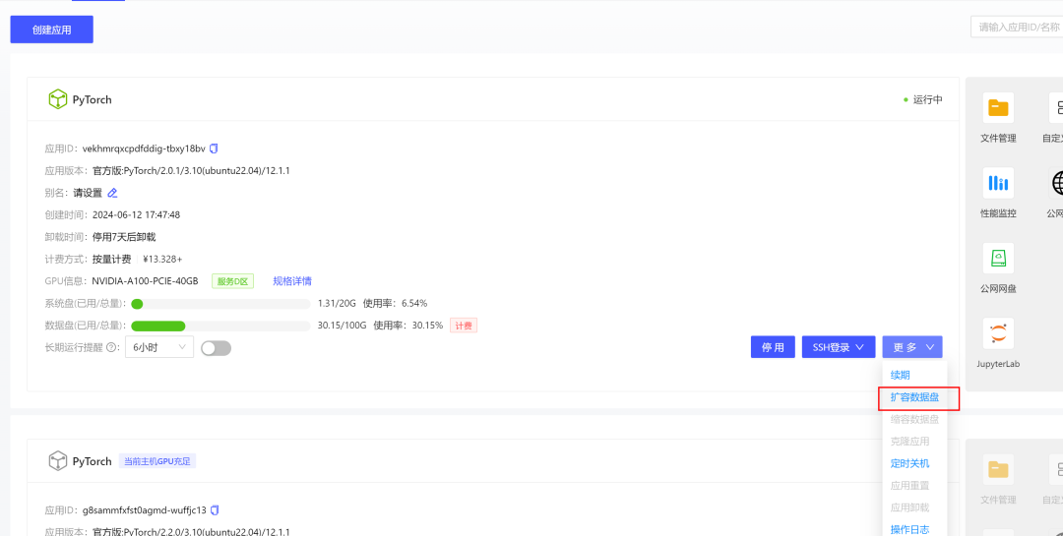Click the 当前主机GPU充足 tag

[157, 461]
